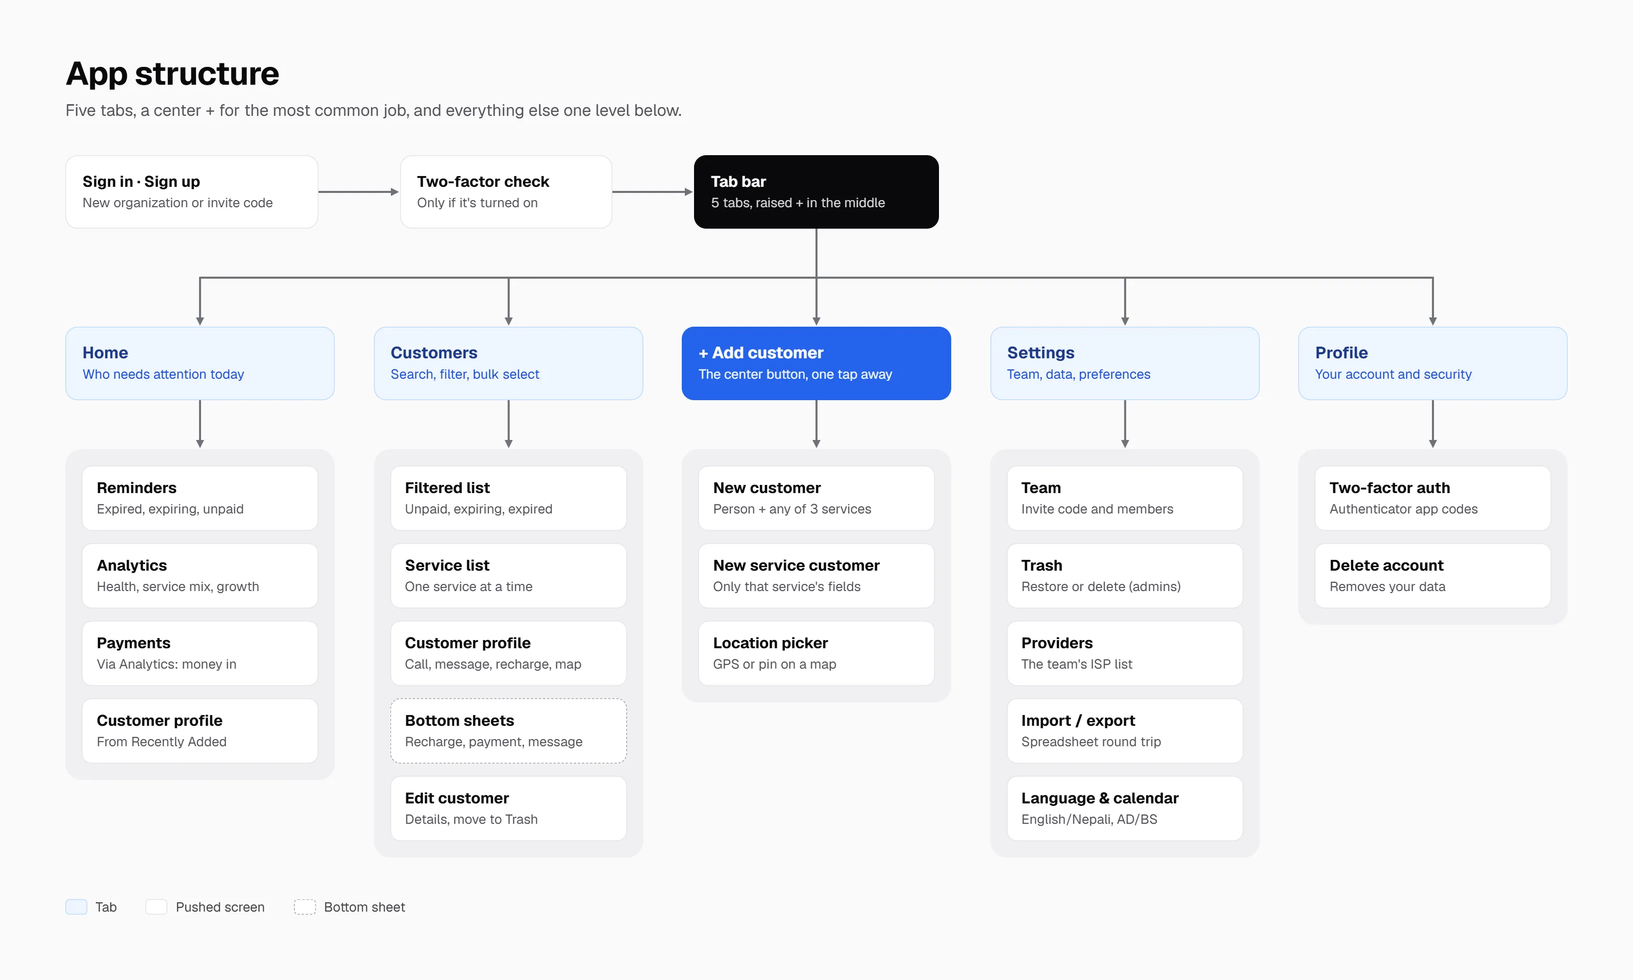Viewport: 1633px width, 980px height.
Task: Click the Team card
Action: tap(1125, 498)
